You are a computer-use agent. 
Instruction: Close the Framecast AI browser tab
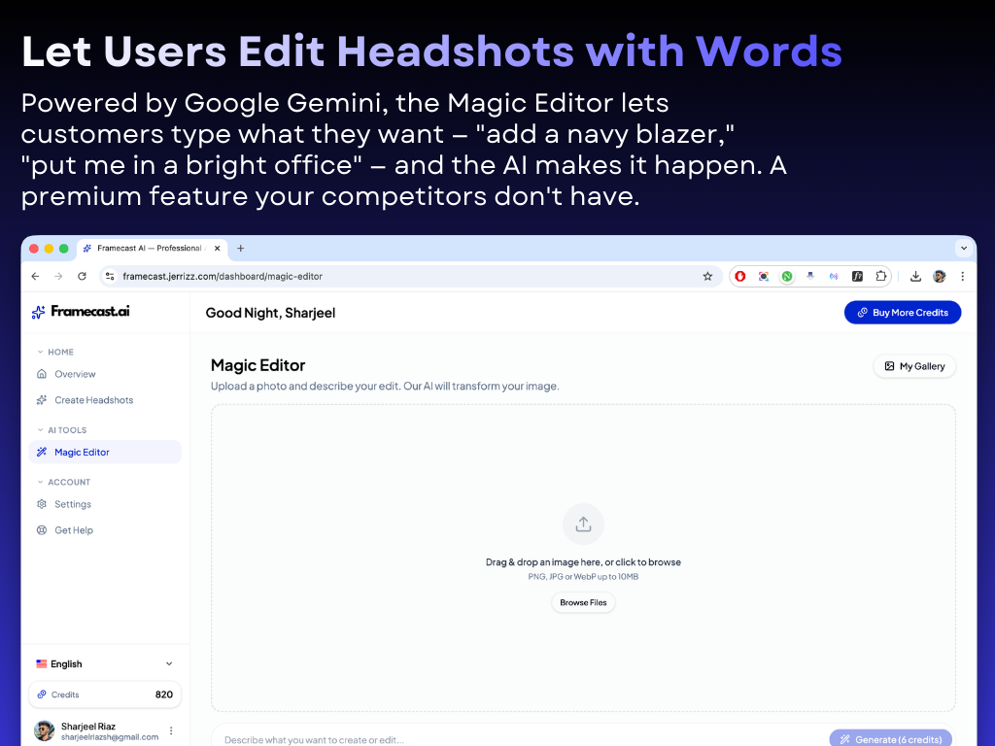click(217, 248)
